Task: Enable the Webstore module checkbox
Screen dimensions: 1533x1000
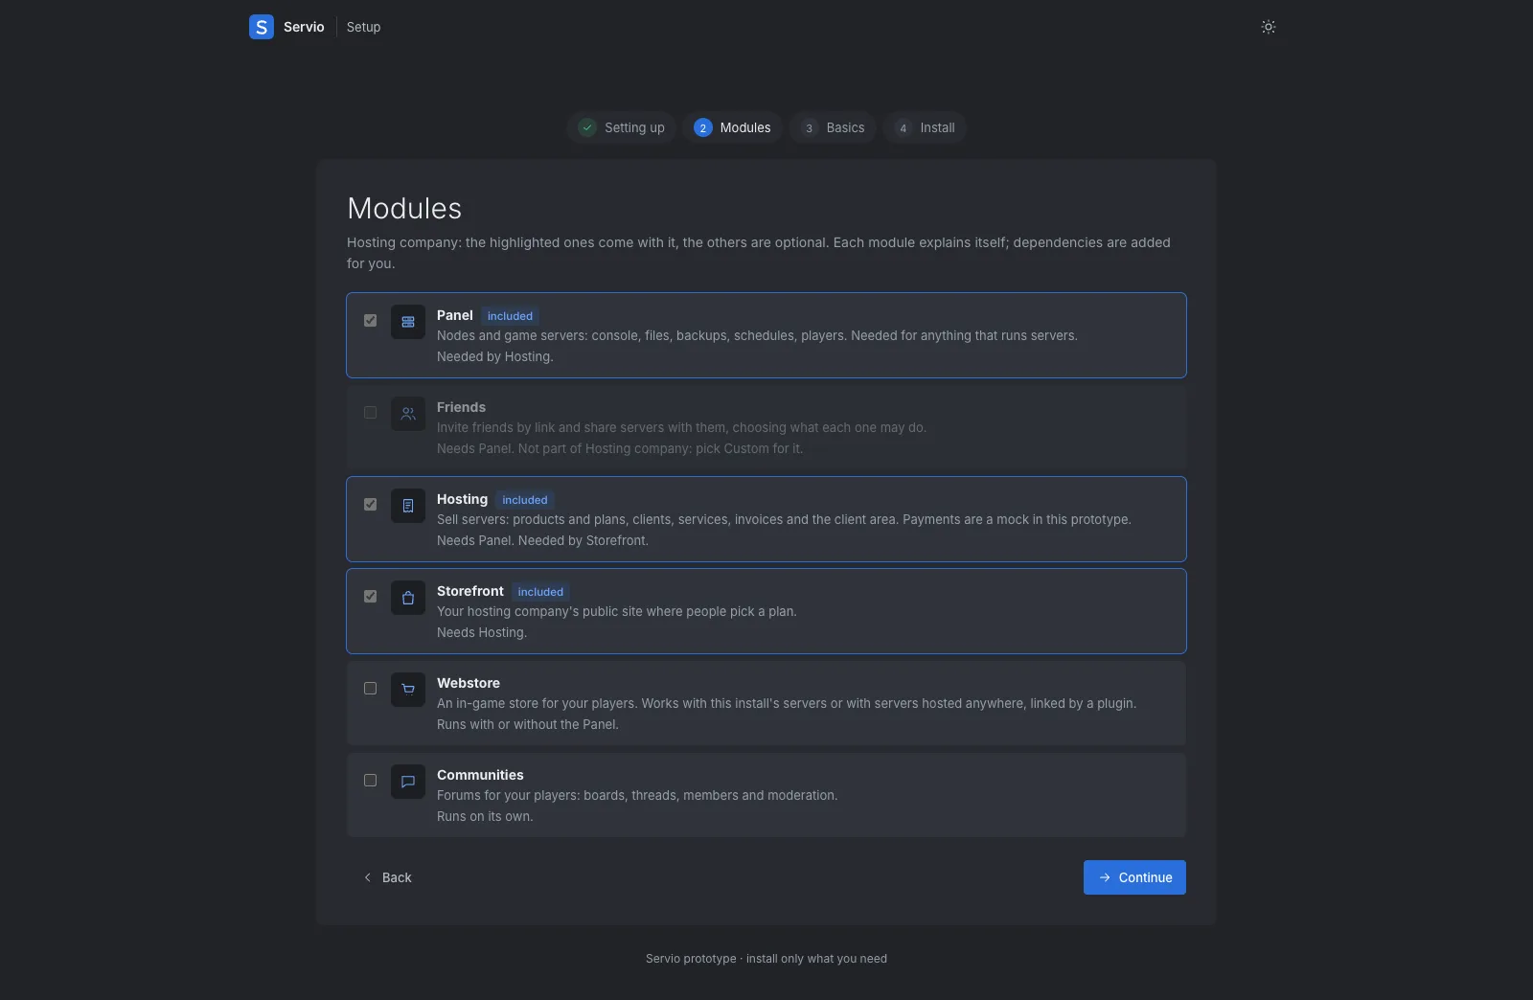Action: tap(371, 689)
